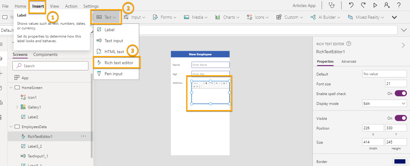Image resolution: width=410 pixels, height=166 pixels.
Task: Expand more ribbon options with the overflow chevron
Action: [394, 17]
